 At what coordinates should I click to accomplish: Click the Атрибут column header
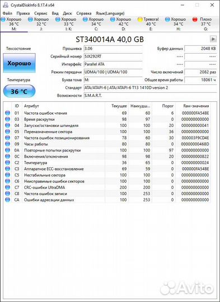click(63, 106)
